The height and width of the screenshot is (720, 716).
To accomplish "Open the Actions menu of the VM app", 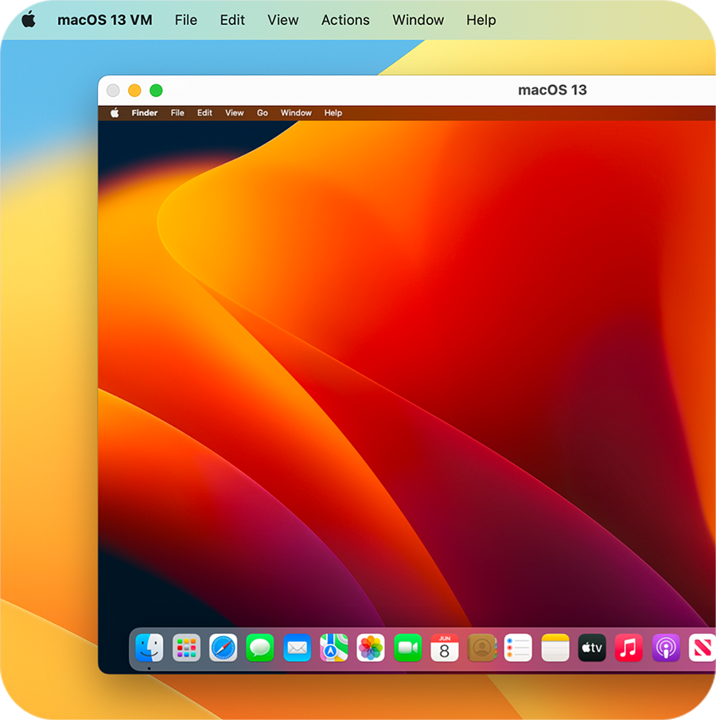I will click(x=344, y=20).
